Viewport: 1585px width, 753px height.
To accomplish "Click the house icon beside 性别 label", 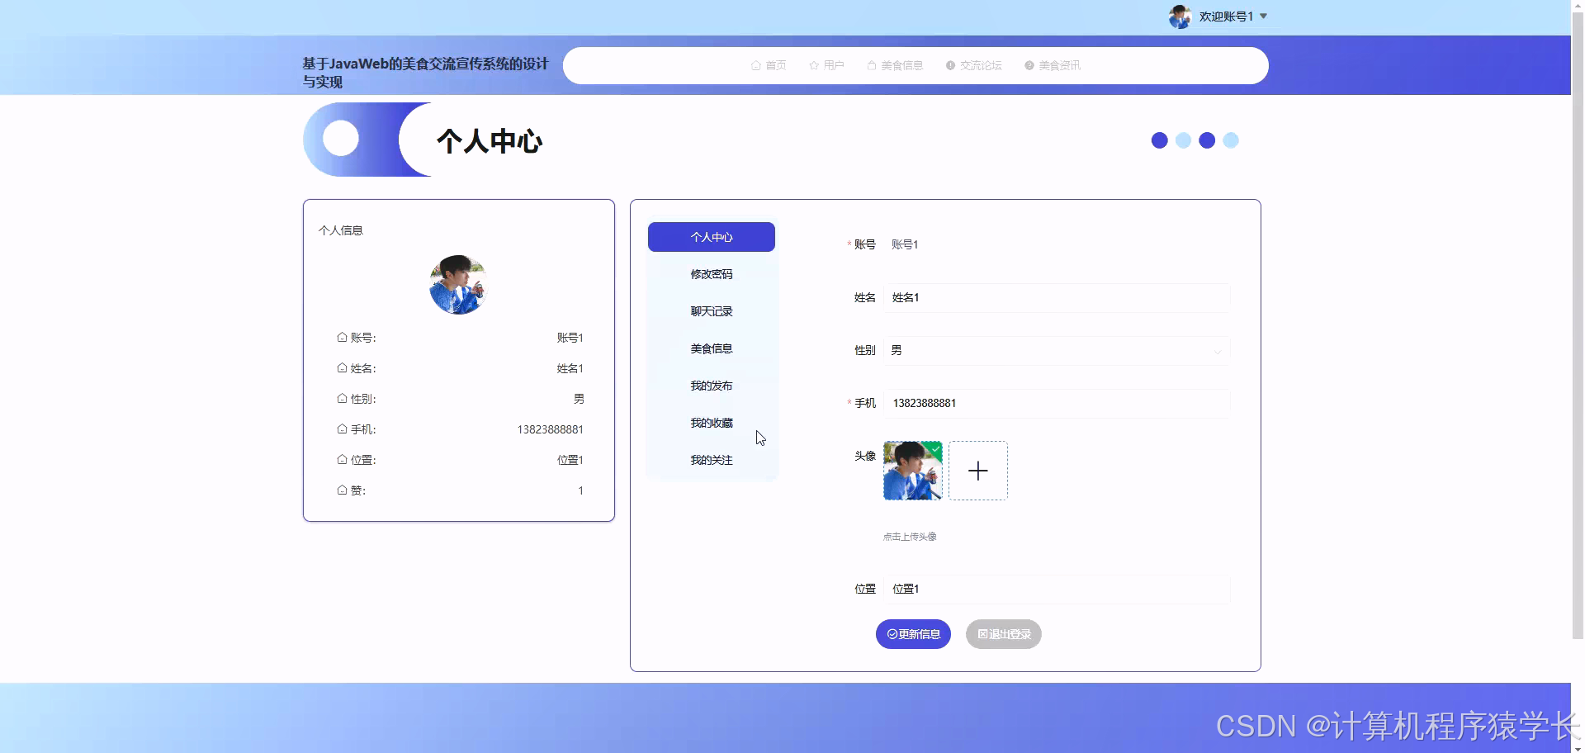I will click(x=342, y=398).
